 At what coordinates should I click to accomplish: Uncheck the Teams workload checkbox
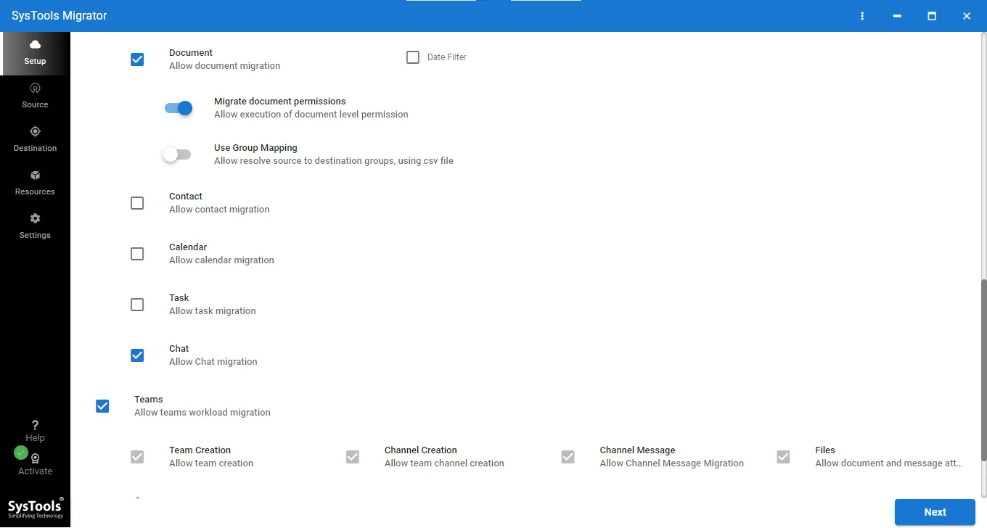pos(102,406)
